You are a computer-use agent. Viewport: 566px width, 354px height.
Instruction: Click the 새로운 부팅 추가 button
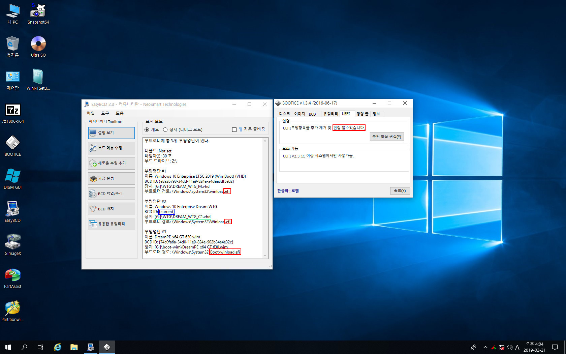(x=112, y=163)
